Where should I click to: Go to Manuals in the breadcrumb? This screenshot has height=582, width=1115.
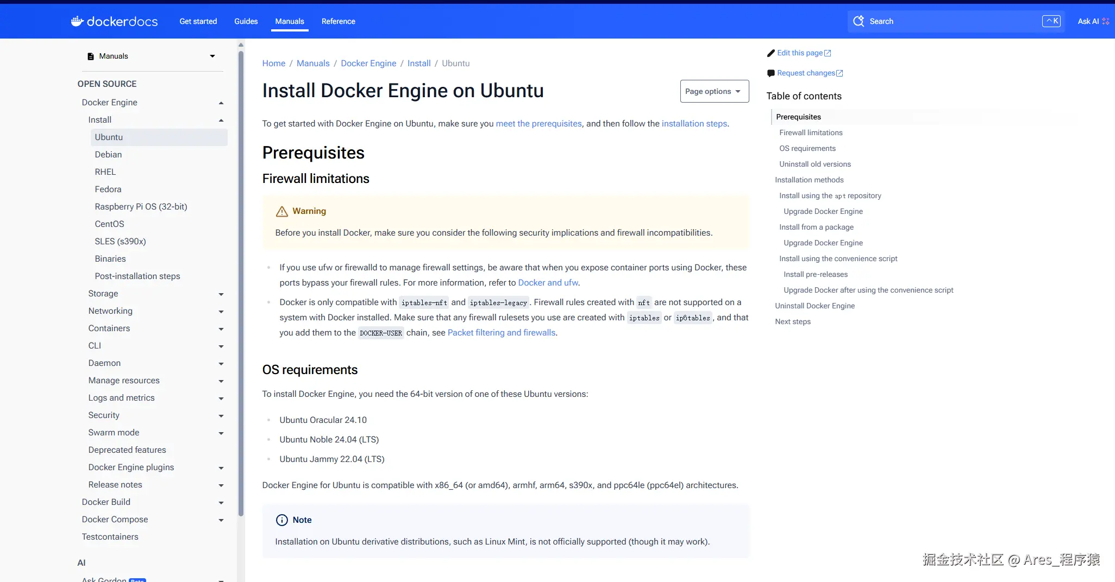313,64
